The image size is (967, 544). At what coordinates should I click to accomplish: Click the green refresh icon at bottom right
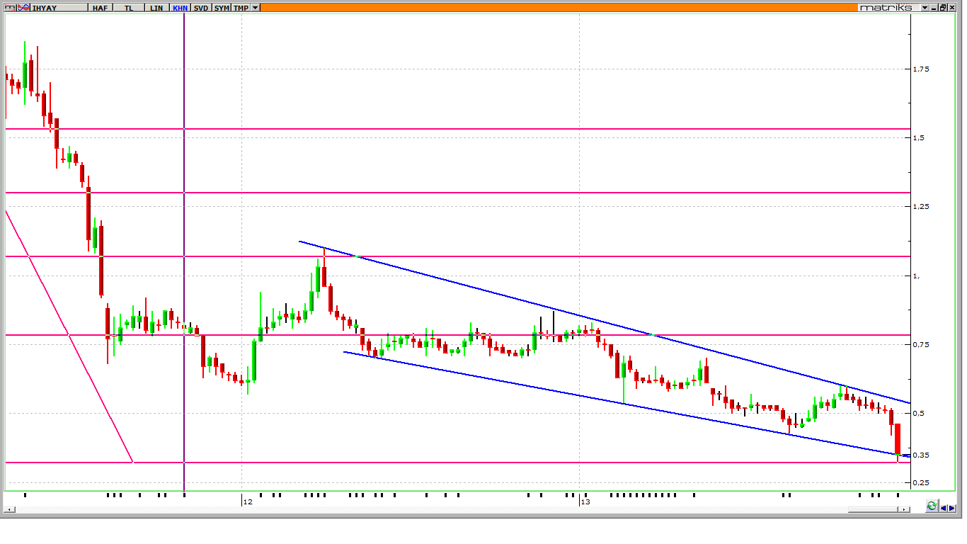click(932, 506)
